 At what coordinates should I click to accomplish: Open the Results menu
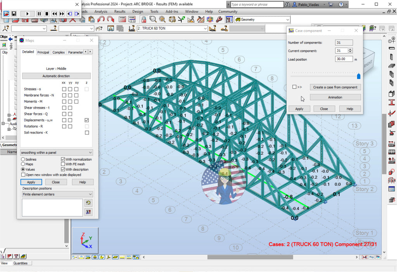120,11
